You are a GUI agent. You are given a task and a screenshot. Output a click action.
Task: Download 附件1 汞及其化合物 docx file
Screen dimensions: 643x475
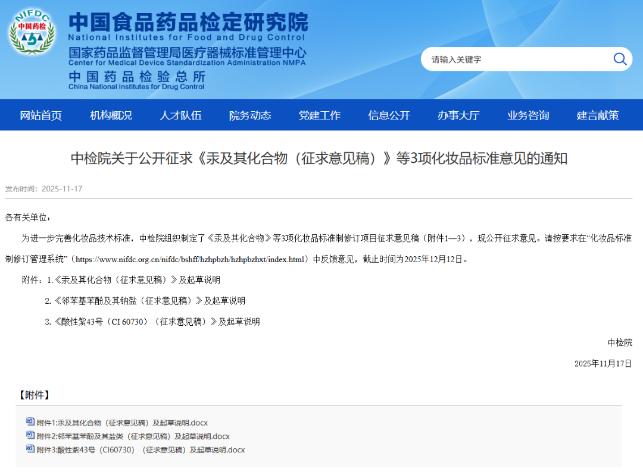coord(122,423)
